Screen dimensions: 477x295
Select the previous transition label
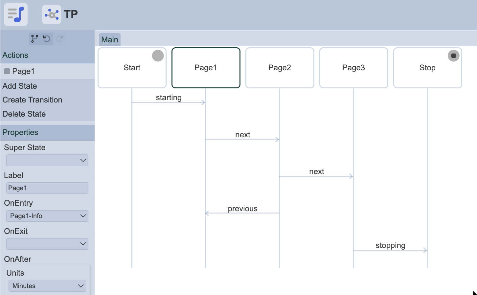pyautogui.click(x=242, y=209)
